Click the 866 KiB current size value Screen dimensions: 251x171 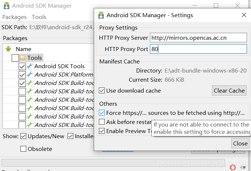click(x=174, y=79)
